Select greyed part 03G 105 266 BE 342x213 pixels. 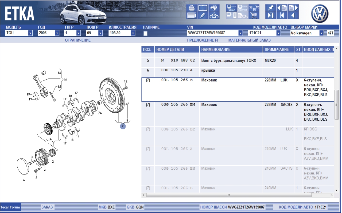pos(178,129)
